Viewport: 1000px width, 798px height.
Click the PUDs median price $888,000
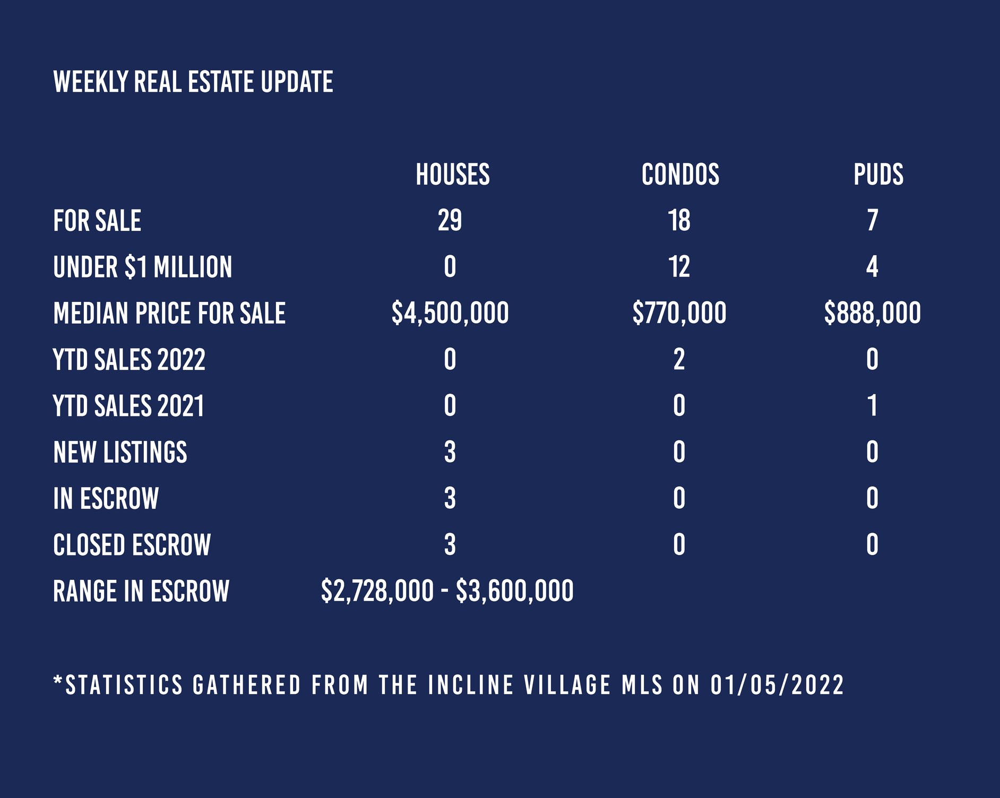pos(872,313)
